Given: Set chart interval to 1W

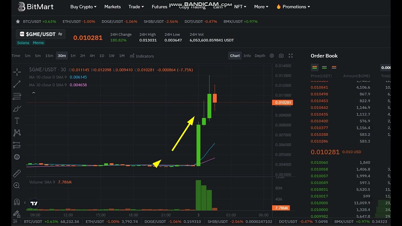Looking at the screenshot, I should click(x=111, y=56).
